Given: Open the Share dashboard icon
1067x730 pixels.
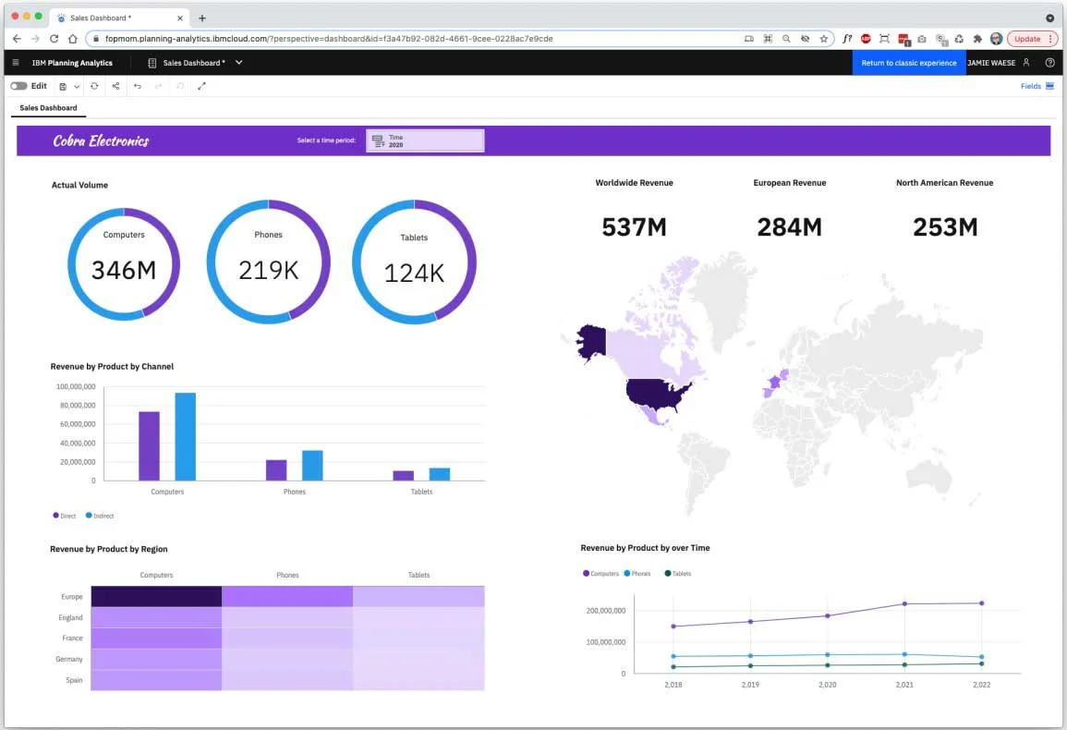Looking at the screenshot, I should point(116,85).
